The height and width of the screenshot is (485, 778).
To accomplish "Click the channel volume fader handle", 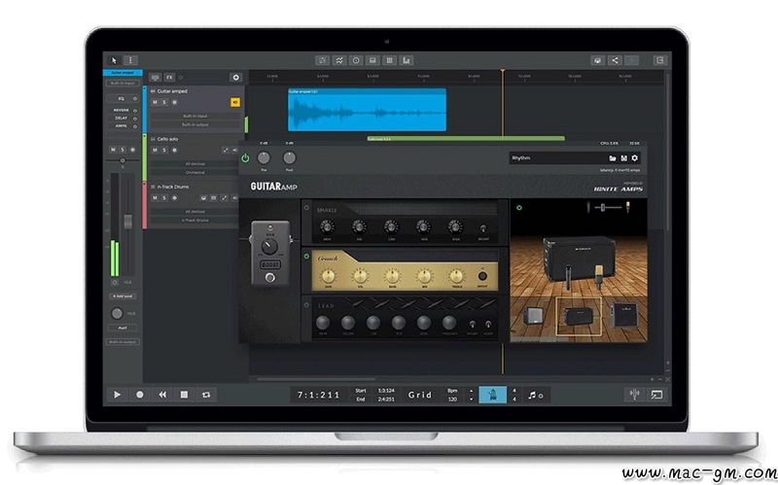I will [x=128, y=222].
